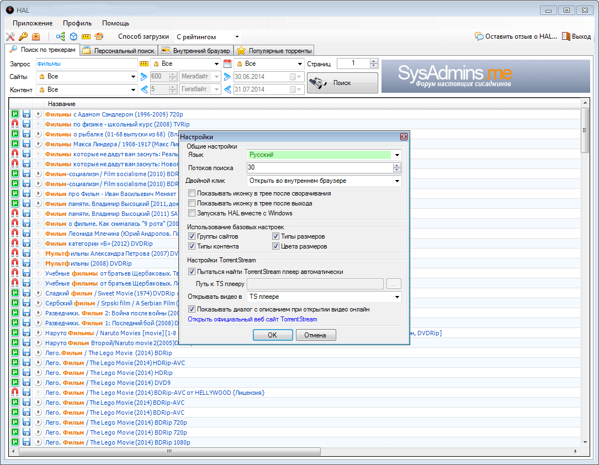
Task: Open link "Открыть официальный веб сайт TorrentStream"
Action: tap(252, 319)
